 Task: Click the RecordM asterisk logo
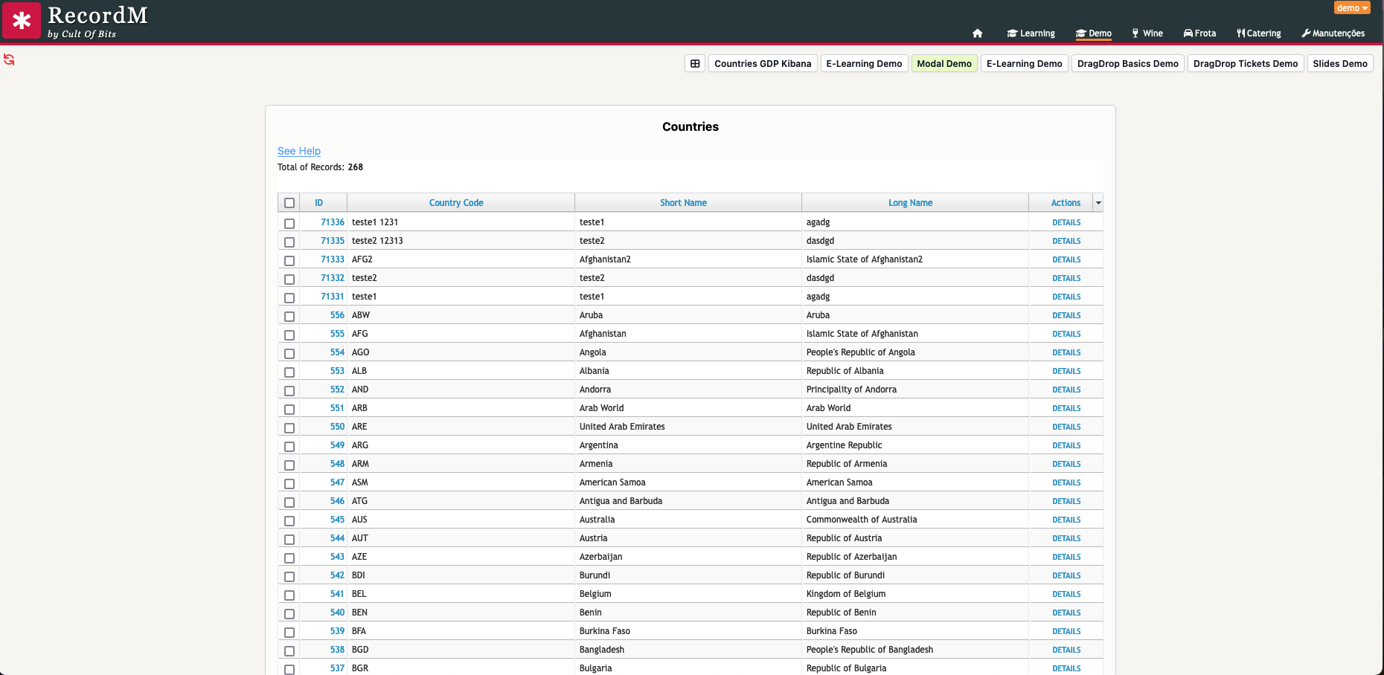pos(22,21)
